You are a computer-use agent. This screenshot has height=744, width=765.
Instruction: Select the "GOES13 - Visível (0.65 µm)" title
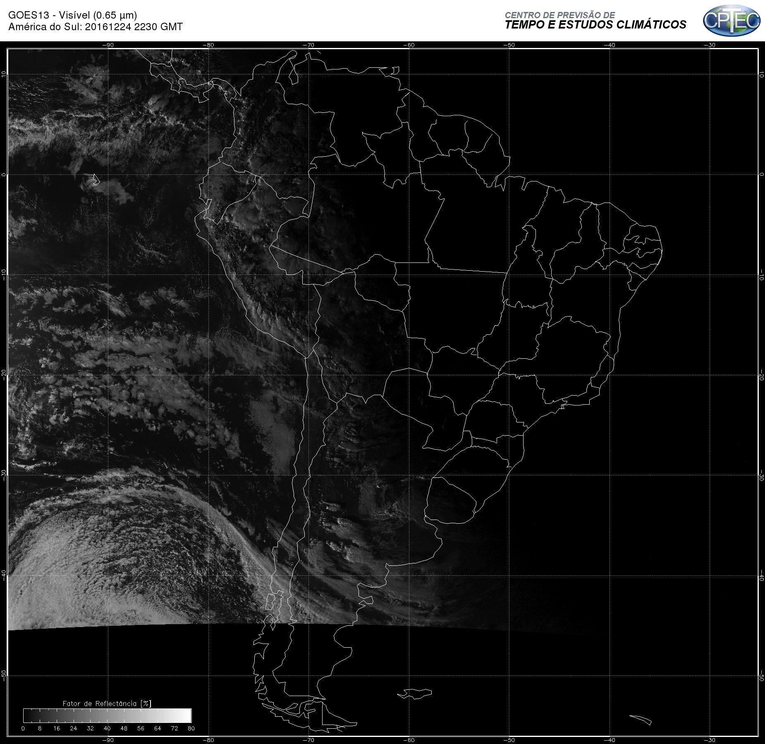[73, 15]
